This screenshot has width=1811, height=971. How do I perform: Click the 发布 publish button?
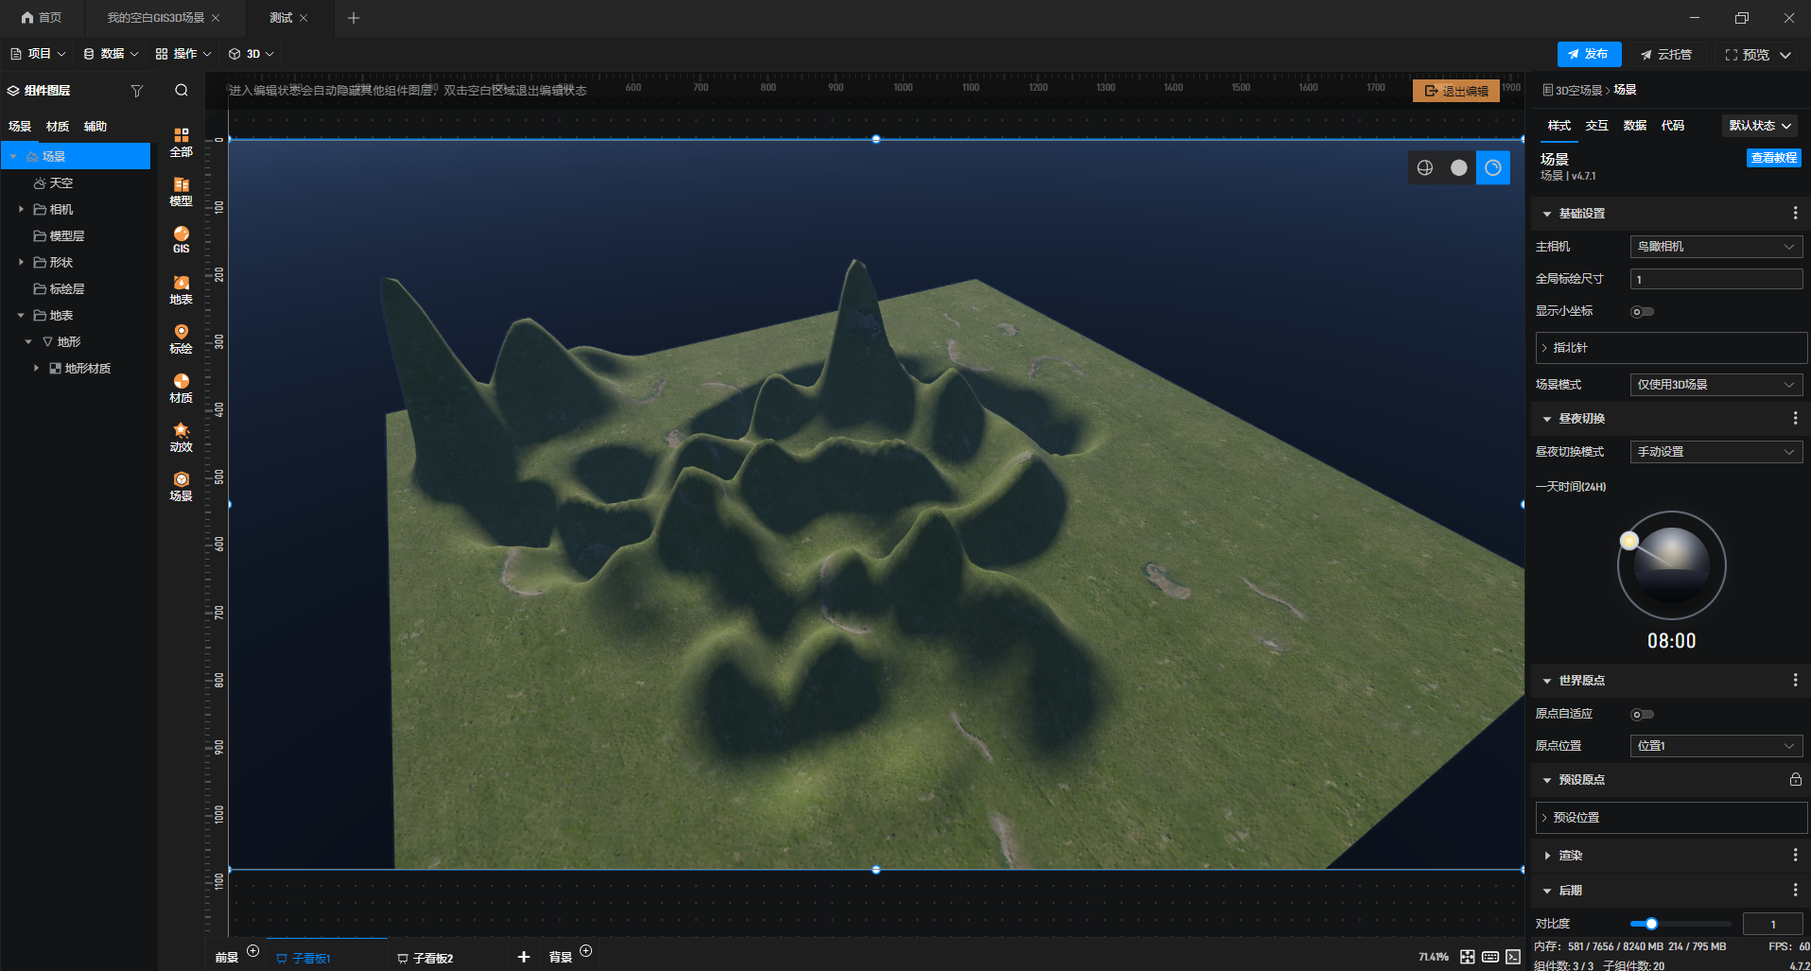(1589, 54)
